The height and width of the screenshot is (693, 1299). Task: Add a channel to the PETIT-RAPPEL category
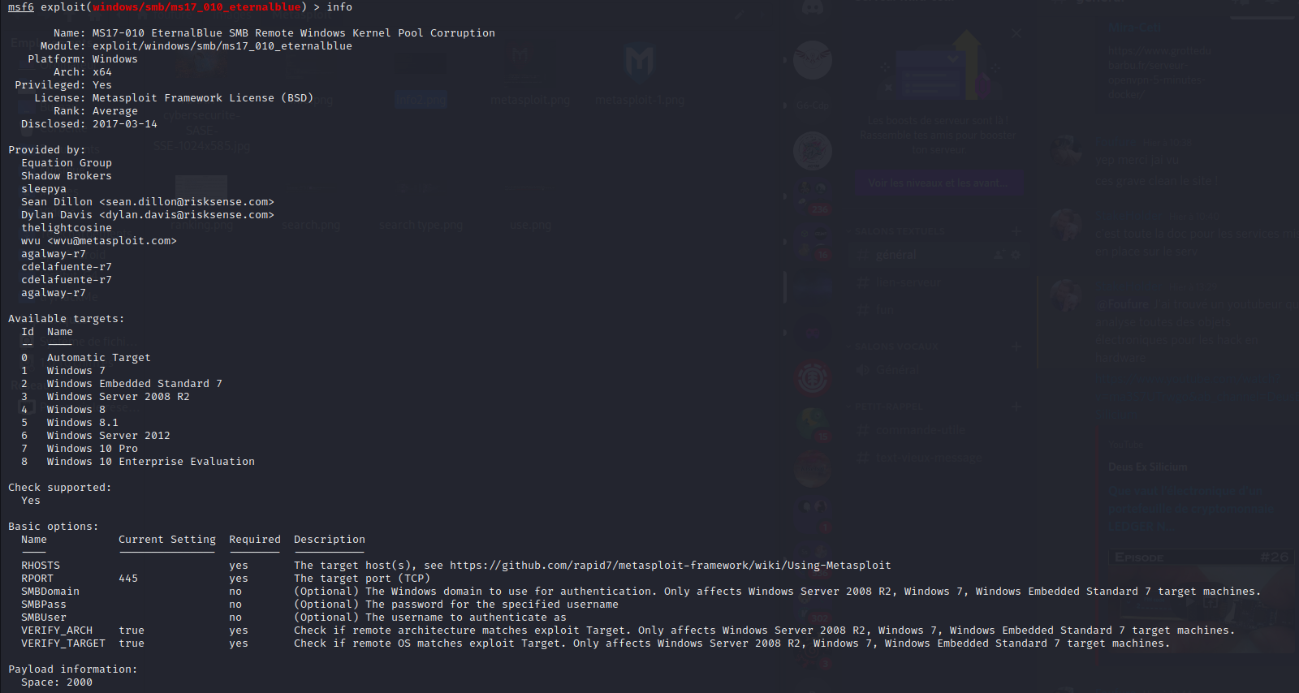tap(1016, 407)
